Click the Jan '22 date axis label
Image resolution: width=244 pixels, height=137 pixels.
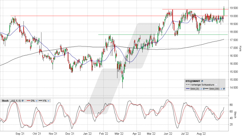click(x=87, y=134)
